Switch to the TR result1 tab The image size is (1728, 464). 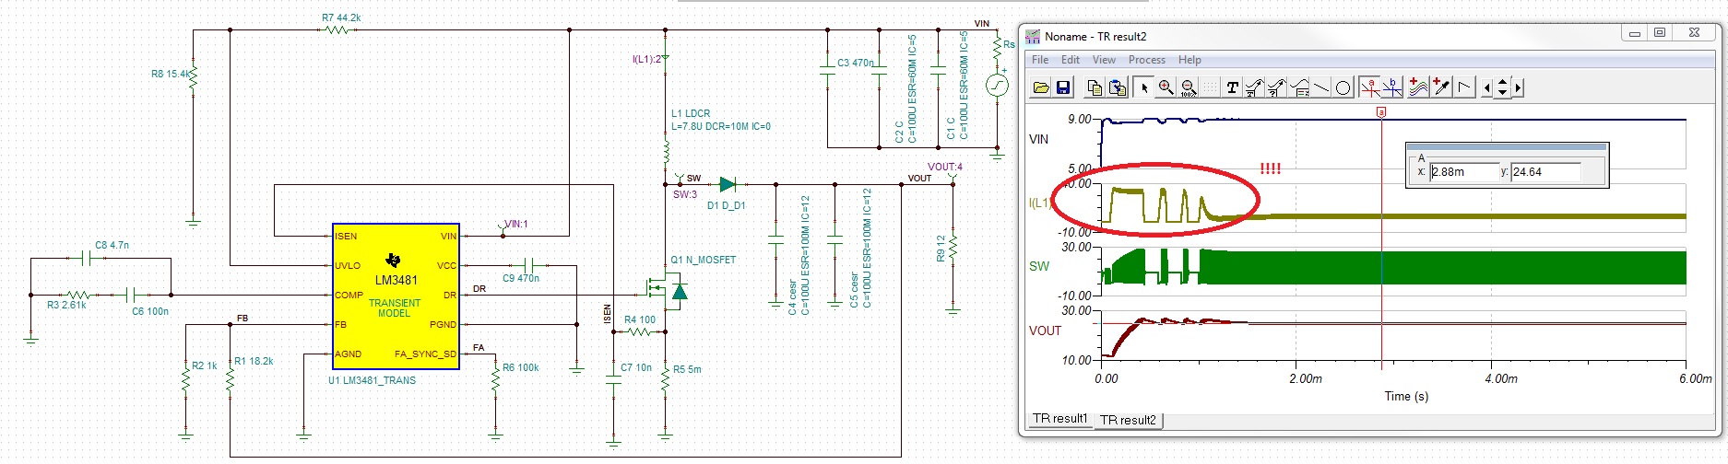tap(1059, 419)
